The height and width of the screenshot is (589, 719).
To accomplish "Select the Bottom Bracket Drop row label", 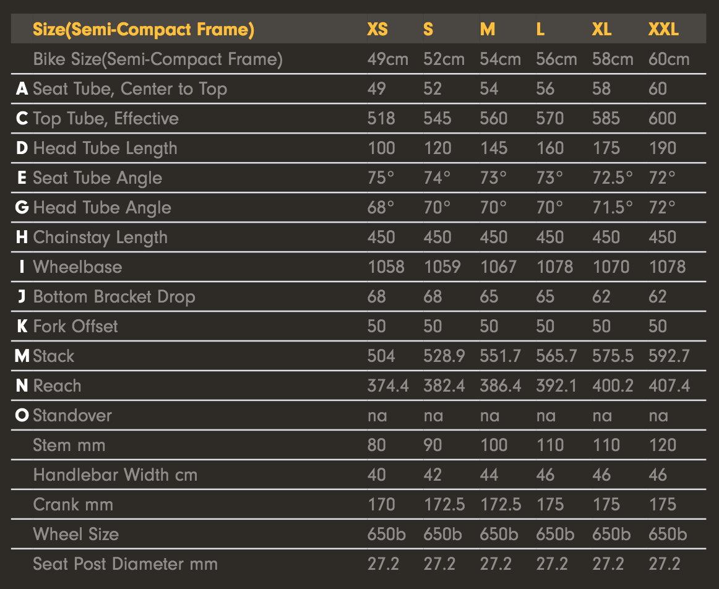I will click(114, 297).
